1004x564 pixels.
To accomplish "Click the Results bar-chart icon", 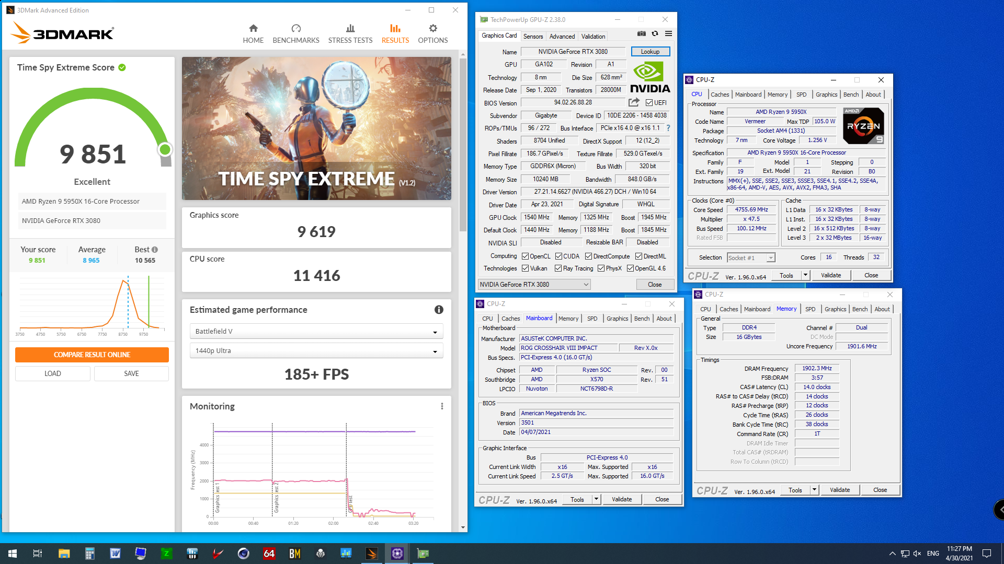I will tap(395, 28).
